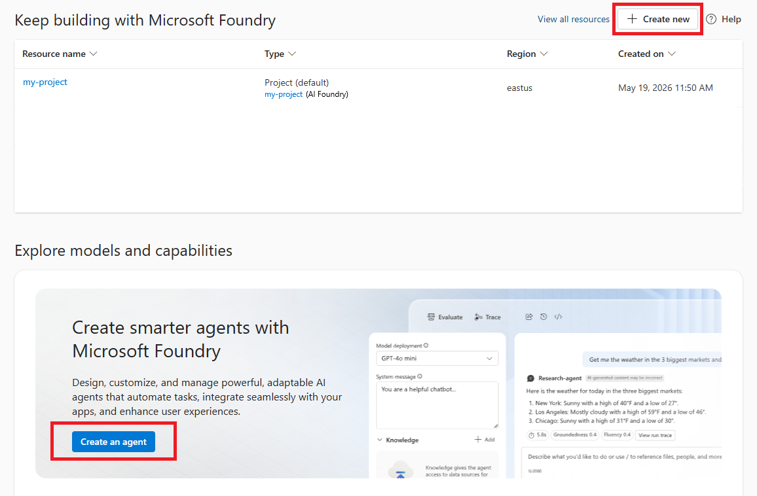This screenshot has width=757, height=496.
Task: Click the Create an agent button
Action: tap(113, 442)
